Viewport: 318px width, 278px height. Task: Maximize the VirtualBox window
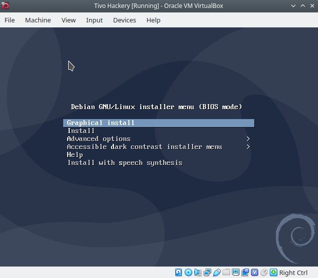[x=303, y=5]
